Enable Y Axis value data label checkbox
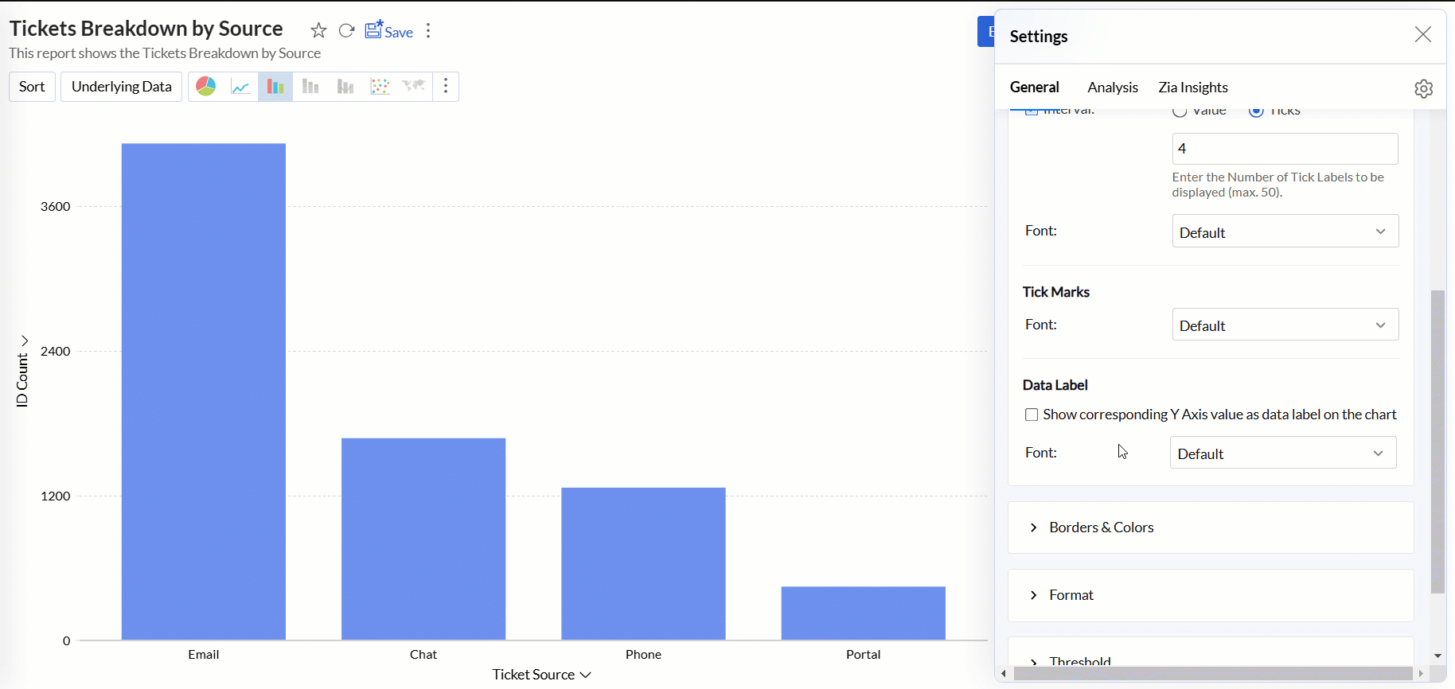This screenshot has height=689, width=1455. pos(1032,415)
